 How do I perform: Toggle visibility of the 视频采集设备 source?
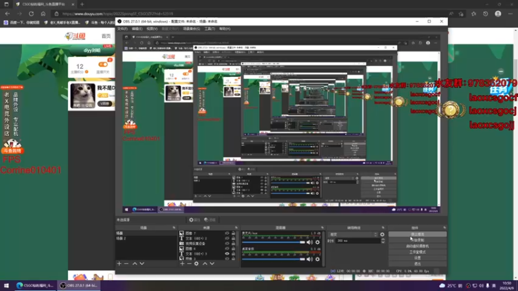point(227,244)
